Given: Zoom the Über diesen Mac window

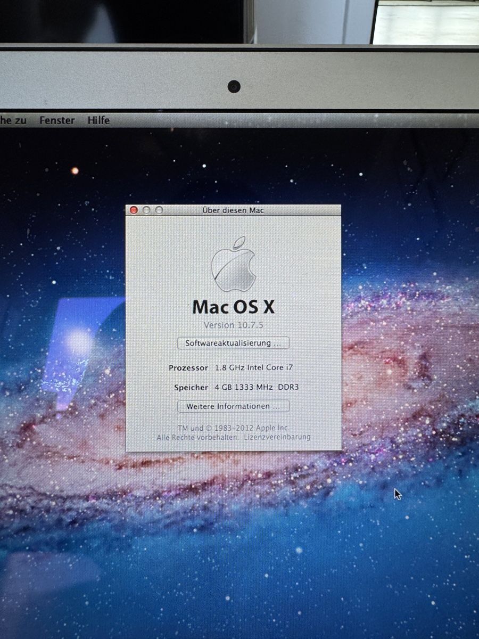Looking at the screenshot, I should [159, 210].
